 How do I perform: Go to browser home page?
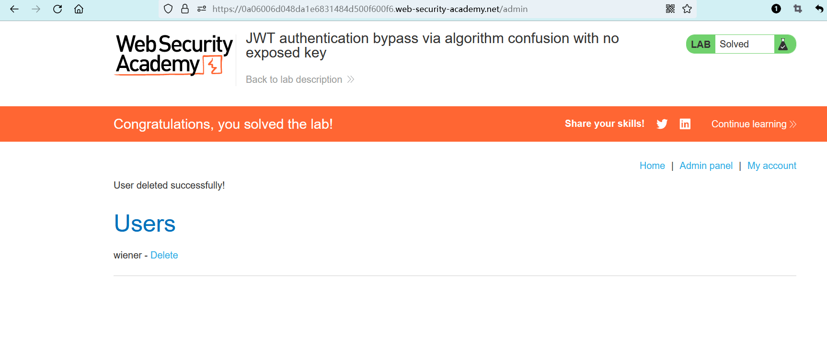tap(79, 9)
